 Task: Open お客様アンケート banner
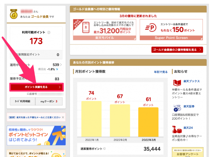tap(188, 152)
